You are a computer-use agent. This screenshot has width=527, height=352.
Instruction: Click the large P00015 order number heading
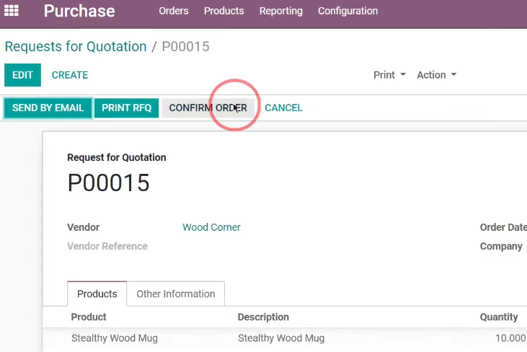[x=108, y=183]
